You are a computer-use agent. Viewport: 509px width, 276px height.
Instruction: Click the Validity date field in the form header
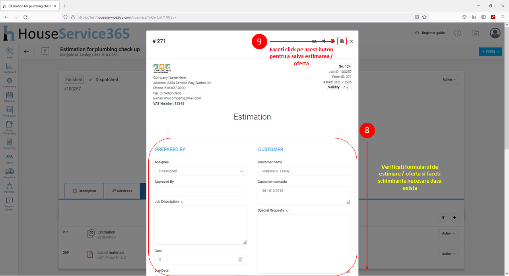tap(339, 87)
